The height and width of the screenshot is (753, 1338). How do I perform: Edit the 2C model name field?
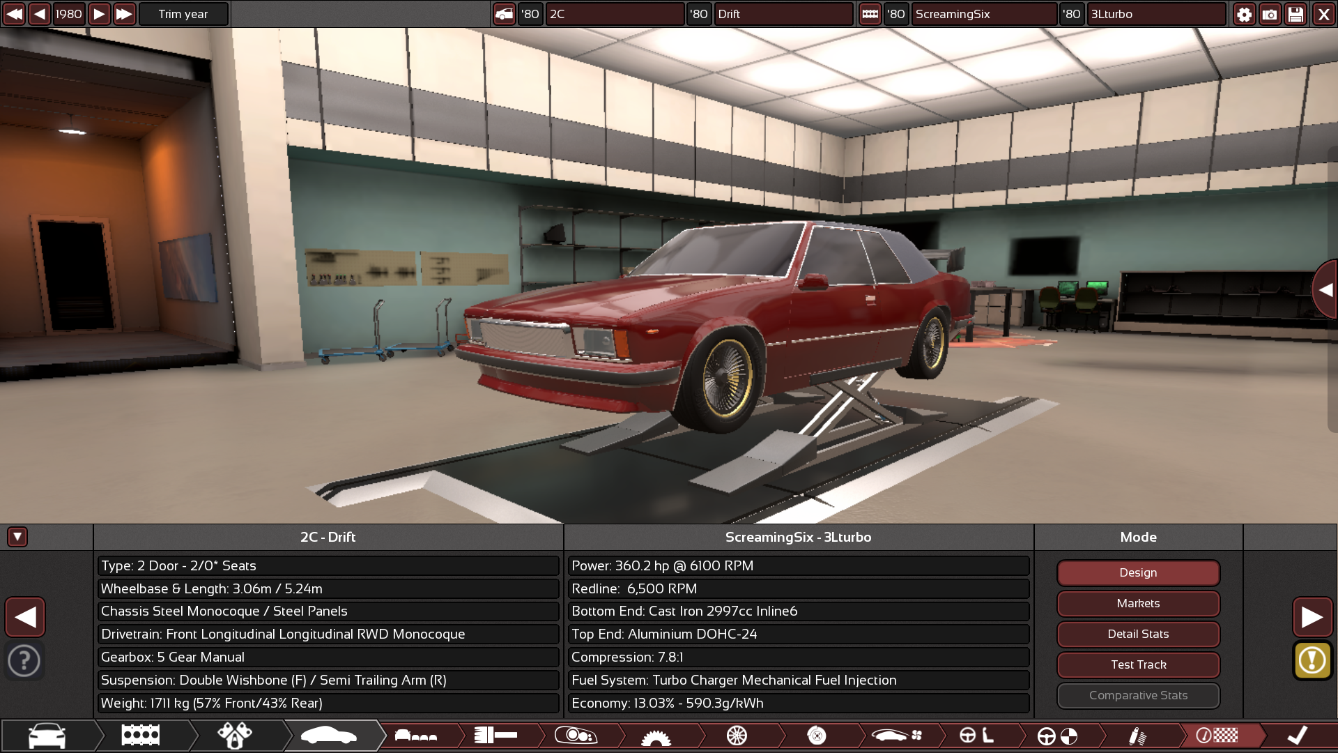click(x=615, y=14)
